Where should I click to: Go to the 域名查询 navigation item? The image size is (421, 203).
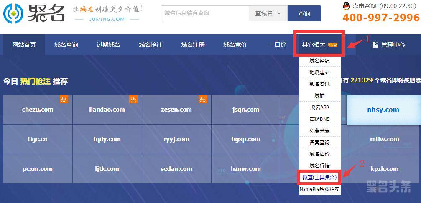[x=66, y=45]
